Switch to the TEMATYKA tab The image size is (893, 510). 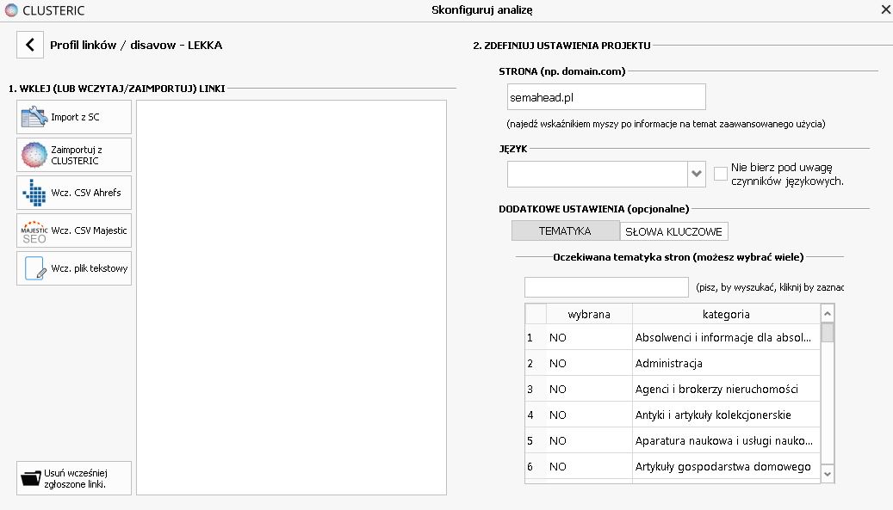pyautogui.click(x=565, y=230)
